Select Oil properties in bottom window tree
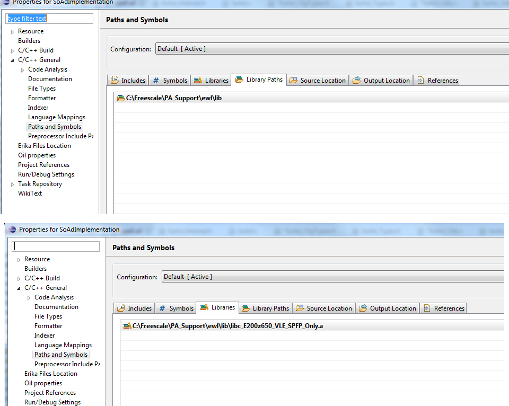Viewport: 509px width, 406px height. (x=43, y=383)
